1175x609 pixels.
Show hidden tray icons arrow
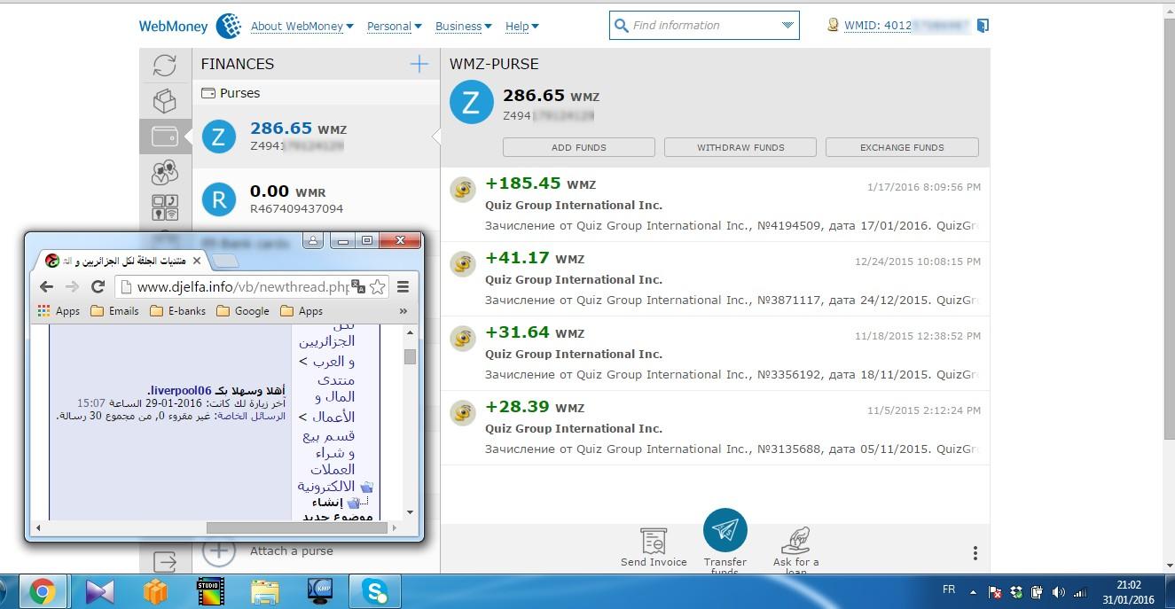(973, 591)
